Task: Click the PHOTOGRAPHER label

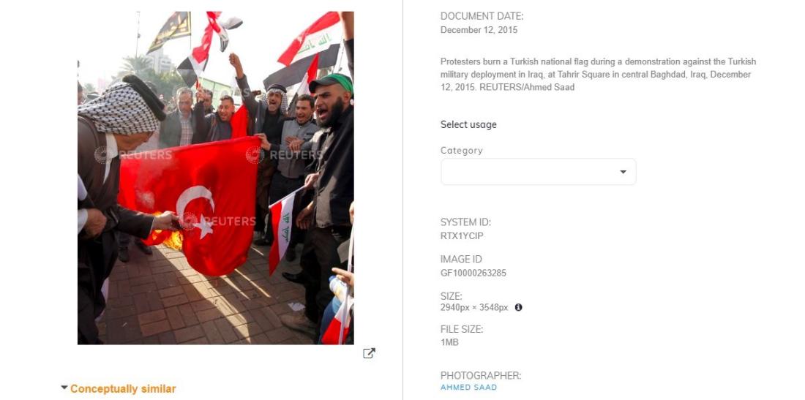Action: [481, 375]
